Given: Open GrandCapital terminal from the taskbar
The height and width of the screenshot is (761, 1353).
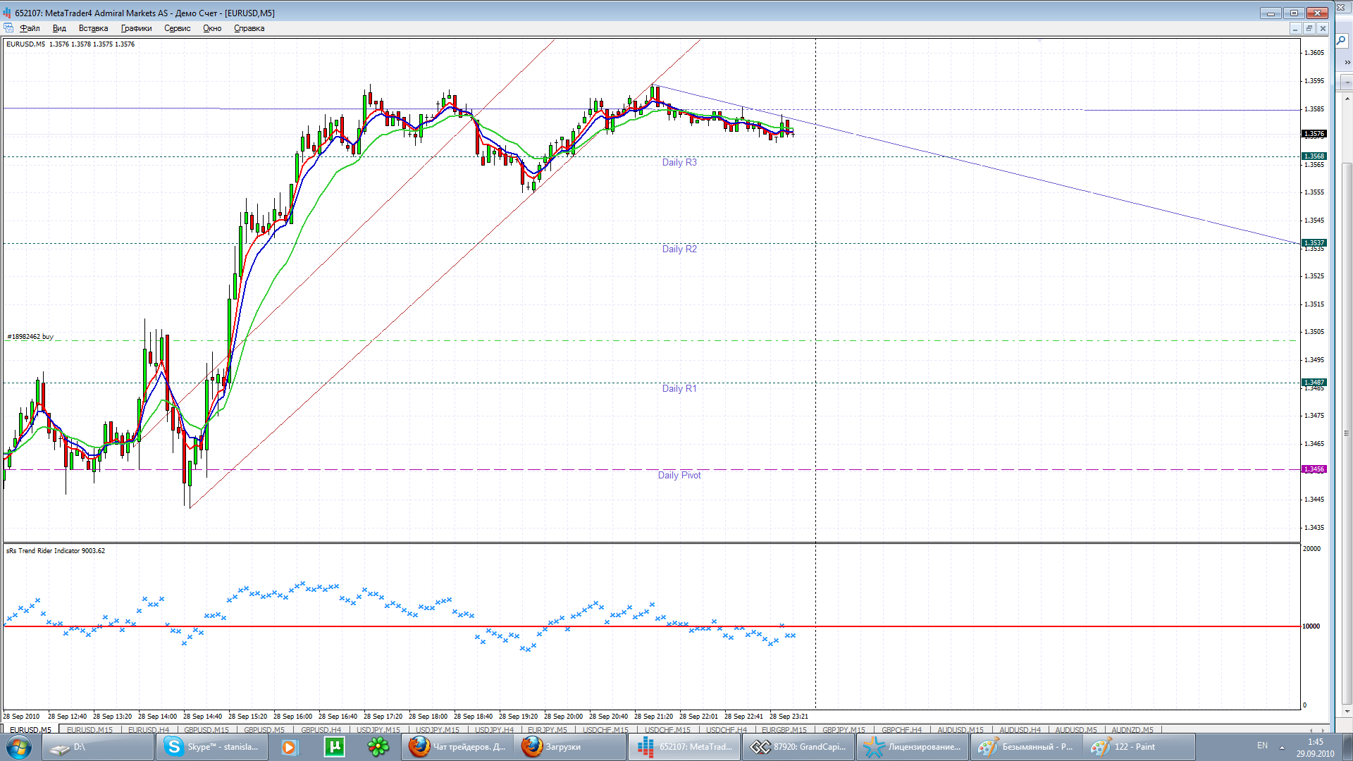Looking at the screenshot, I should pyautogui.click(x=798, y=747).
